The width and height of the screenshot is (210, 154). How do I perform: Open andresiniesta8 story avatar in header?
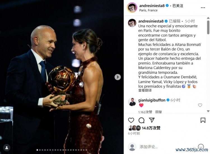(132, 8)
